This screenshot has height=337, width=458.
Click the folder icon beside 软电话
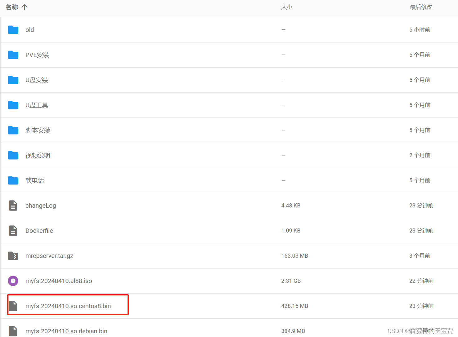[x=13, y=180]
